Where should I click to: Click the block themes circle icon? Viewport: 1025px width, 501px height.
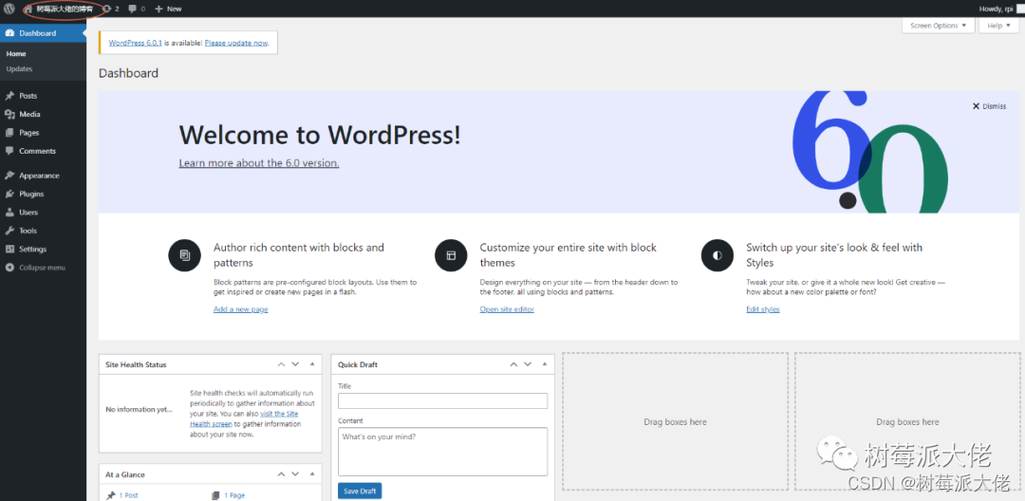click(x=451, y=254)
